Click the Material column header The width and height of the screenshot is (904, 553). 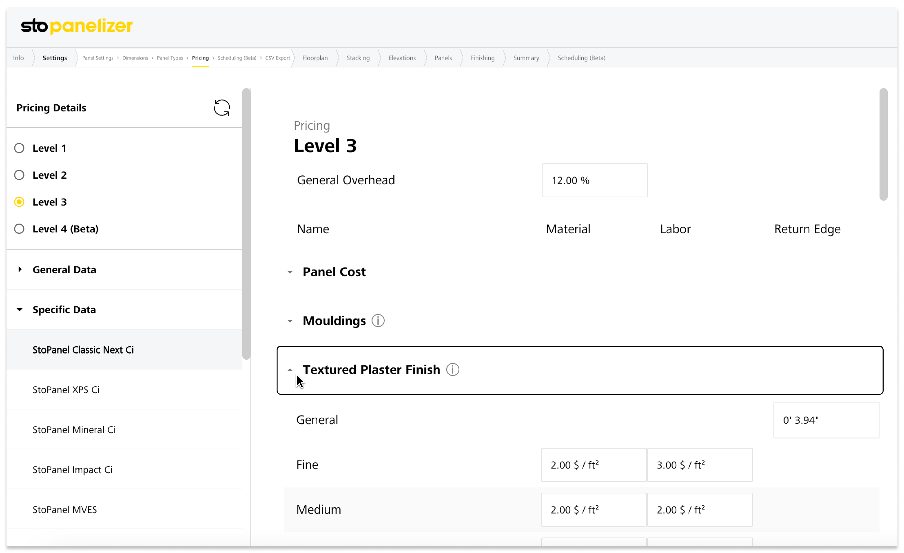click(x=568, y=229)
